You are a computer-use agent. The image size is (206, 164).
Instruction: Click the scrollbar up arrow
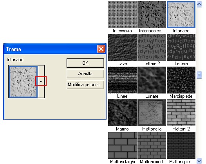click(199, 4)
